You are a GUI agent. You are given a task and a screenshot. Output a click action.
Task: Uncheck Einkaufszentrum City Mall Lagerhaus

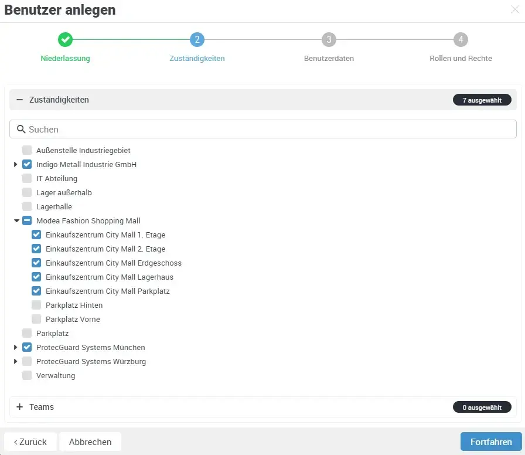pyautogui.click(x=36, y=277)
